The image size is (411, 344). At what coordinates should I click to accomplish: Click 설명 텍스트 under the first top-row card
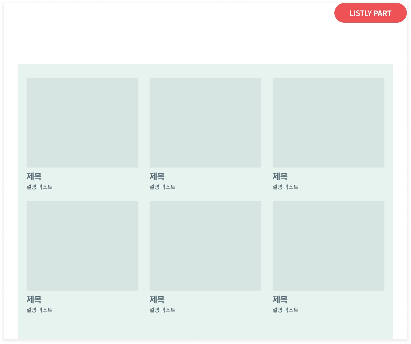coord(39,187)
